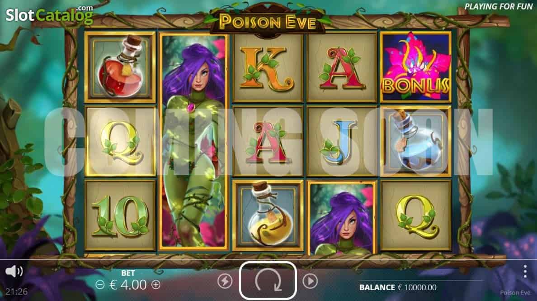
Task: Click the pink flower BONUS symbol
Action: 415,67
